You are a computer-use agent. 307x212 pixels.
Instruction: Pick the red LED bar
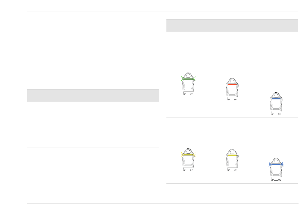pyautogui.click(x=232, y=85)
